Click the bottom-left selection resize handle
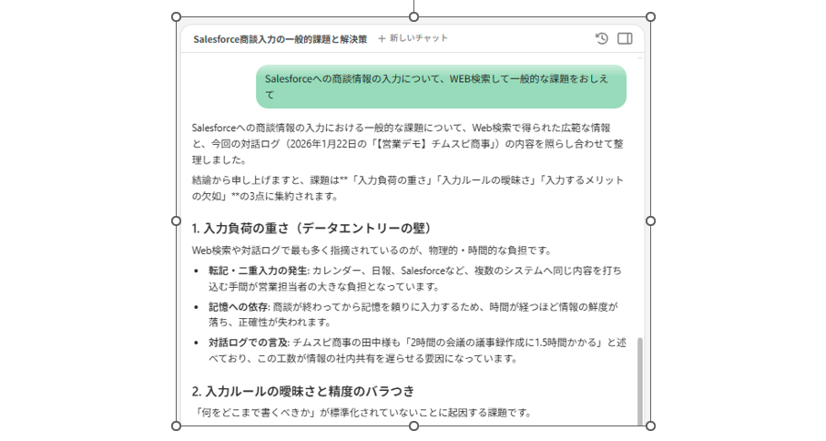Screen dimensions: 826x441 [177, 426]
